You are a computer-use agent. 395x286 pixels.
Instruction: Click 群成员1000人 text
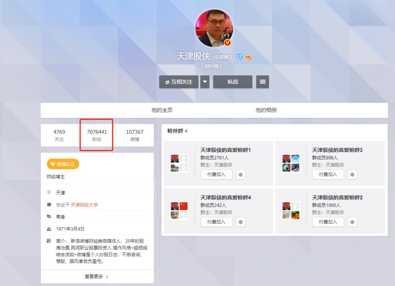[326, 205]
